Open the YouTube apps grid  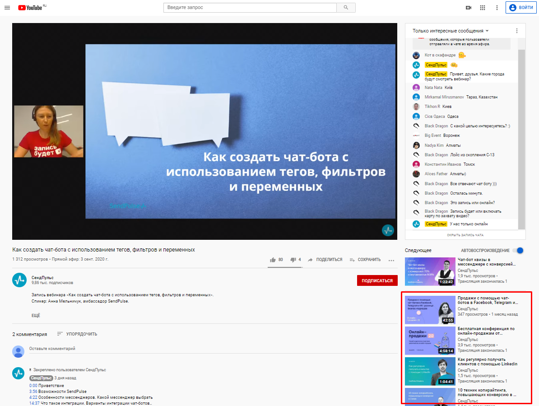coord(483,8)
